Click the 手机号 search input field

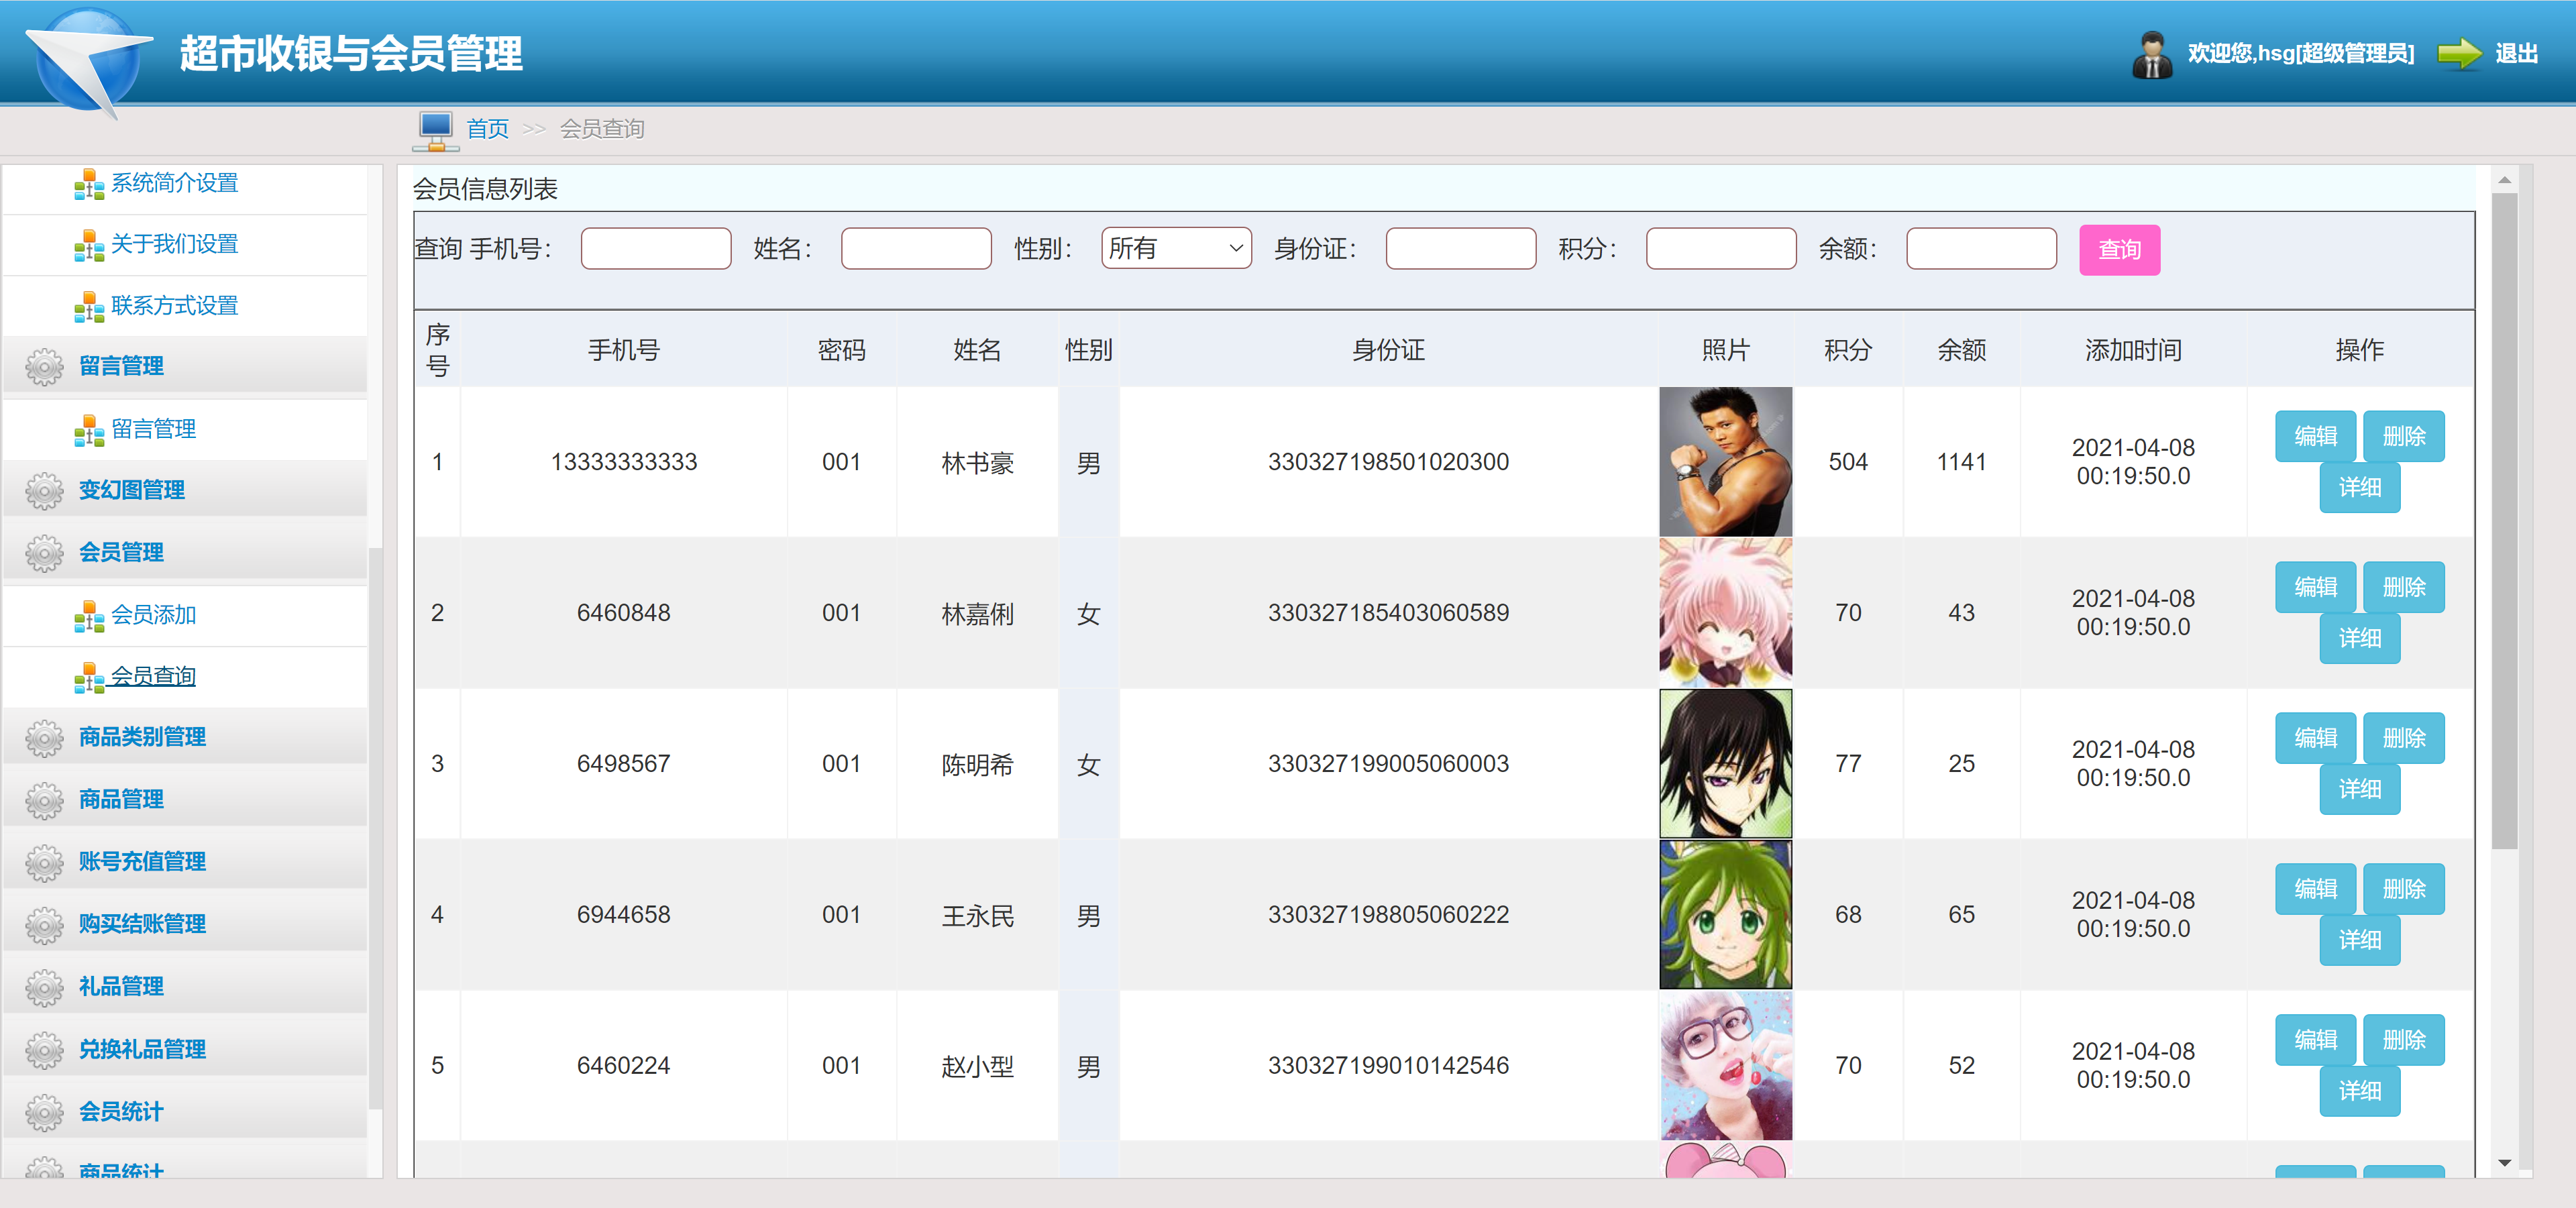coord(655,248)
